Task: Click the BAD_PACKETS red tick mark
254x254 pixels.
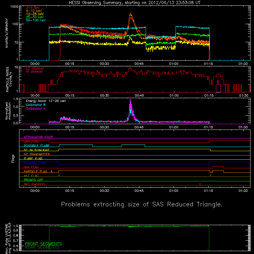Action: [x=200, y=184]
